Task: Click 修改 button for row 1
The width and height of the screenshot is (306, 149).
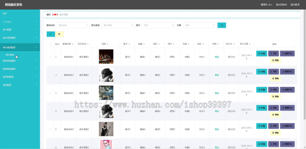Action: point(273,54)
